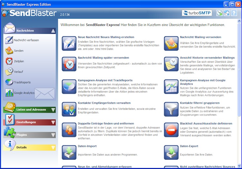Viewport: 242px width, 169px height.
Task: Click the Senden icon in sidebar
Action: point(9,51)
